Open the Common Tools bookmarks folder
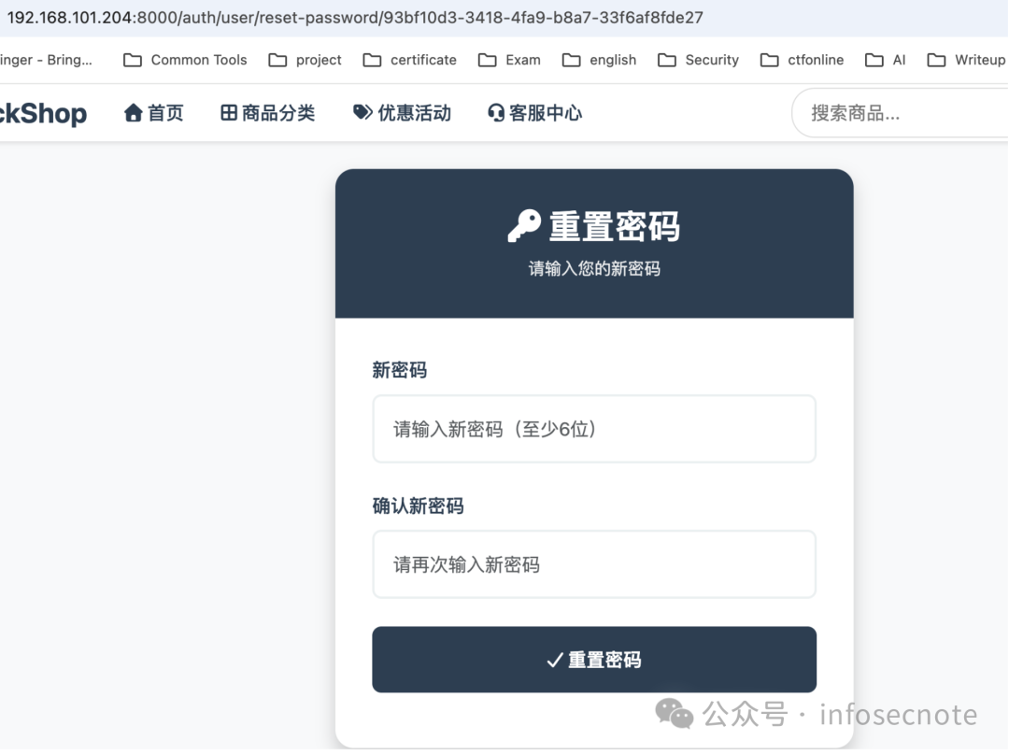 click(184, 59)
